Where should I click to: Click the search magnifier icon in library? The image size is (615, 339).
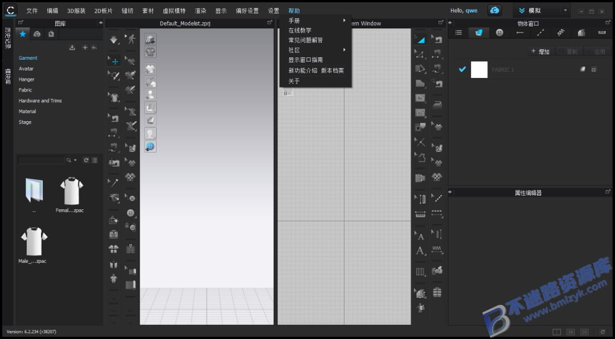(x=69, y=160)
